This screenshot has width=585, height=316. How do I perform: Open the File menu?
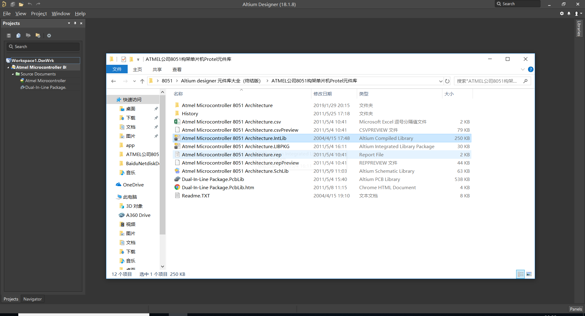click(x=7, y=13)
